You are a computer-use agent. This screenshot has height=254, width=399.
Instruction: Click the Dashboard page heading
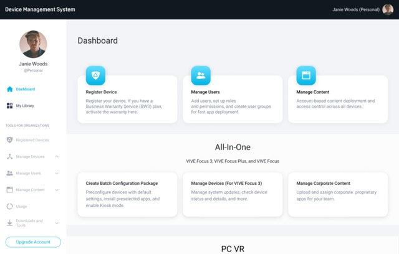[97, 40]
